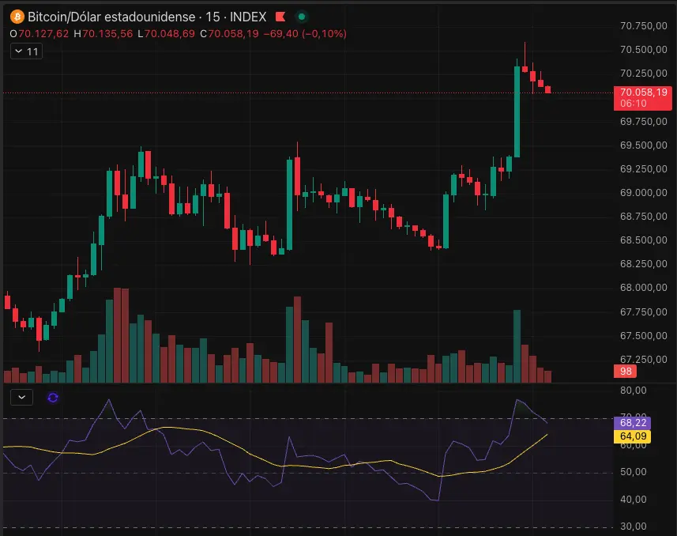Click the 30,00 RSI axis label
Image resolution: width=677 pixels, height=536 pixels.
(x=633, y=527)
